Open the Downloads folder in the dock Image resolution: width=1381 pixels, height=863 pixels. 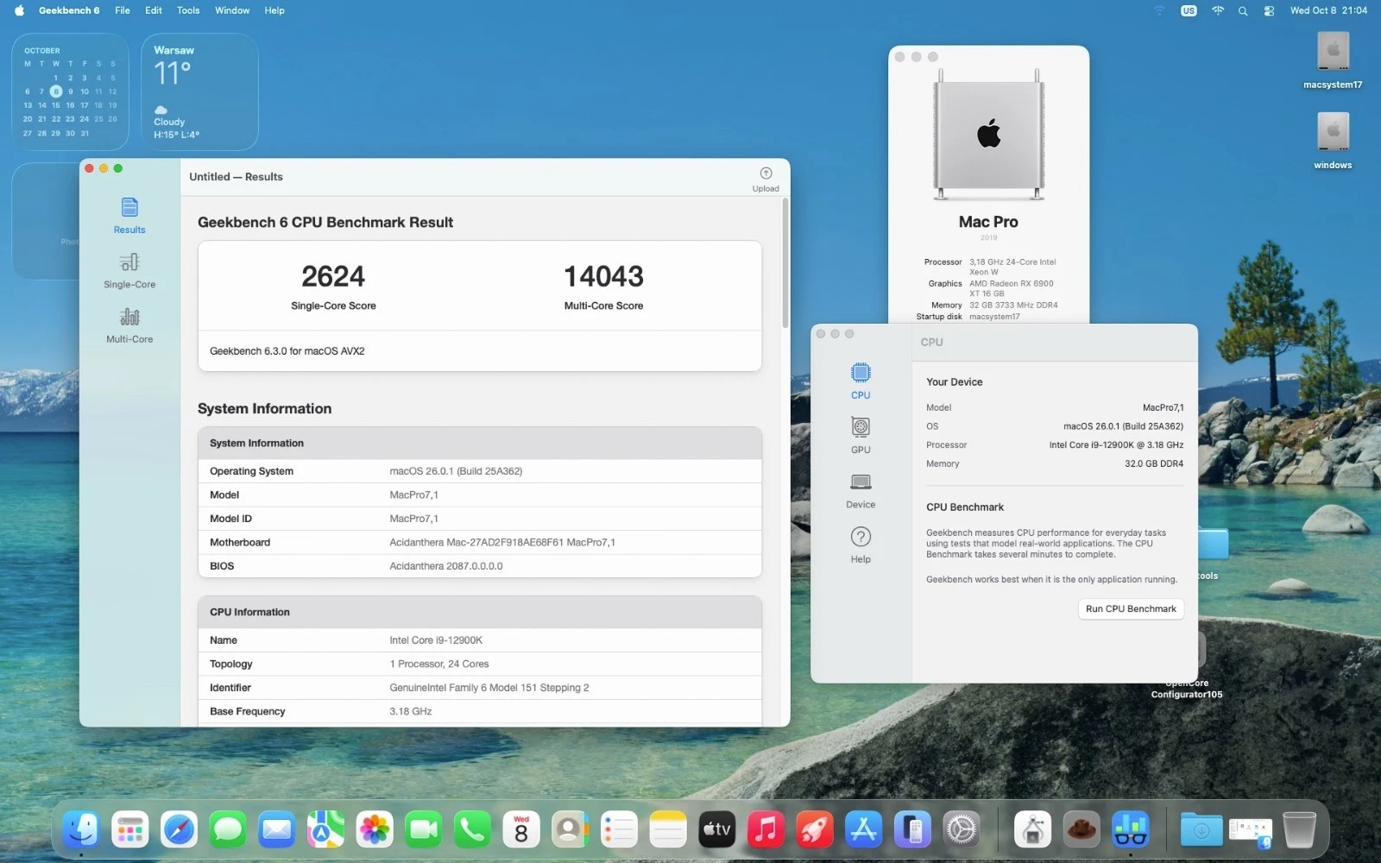(1201, 830)
